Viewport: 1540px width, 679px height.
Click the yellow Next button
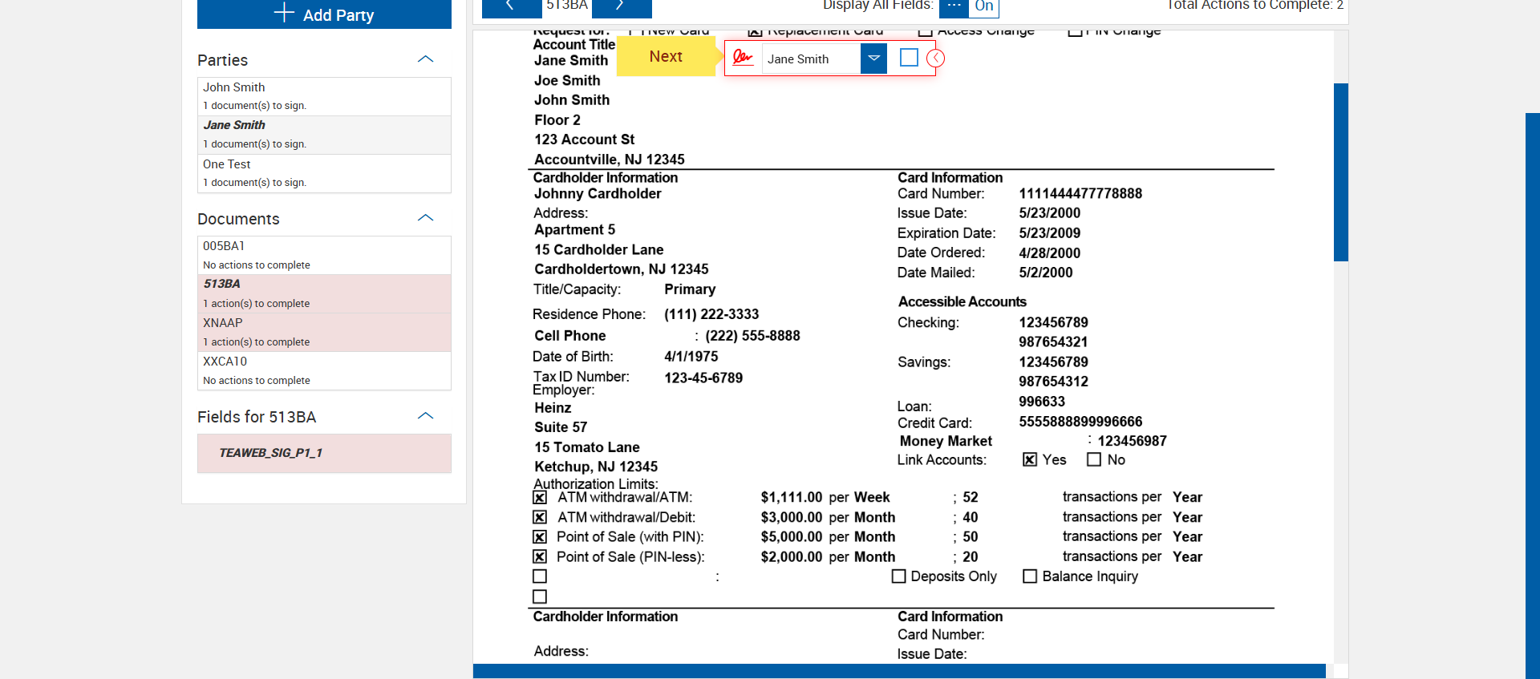pyautogui.click(x=666, y=57)
